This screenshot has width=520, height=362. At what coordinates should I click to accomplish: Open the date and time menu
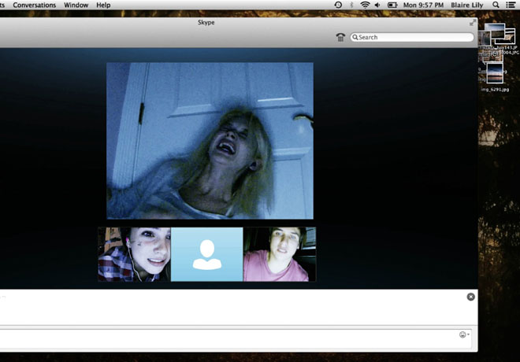click(x=423, y=6)
